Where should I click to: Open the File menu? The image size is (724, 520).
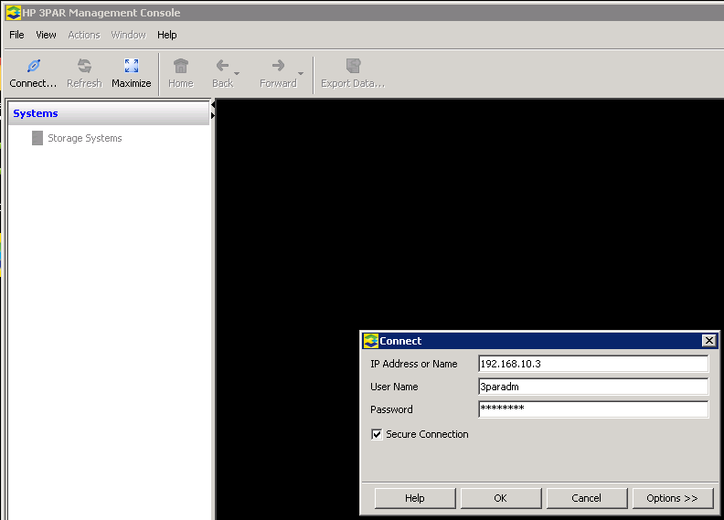pos(16,35)
